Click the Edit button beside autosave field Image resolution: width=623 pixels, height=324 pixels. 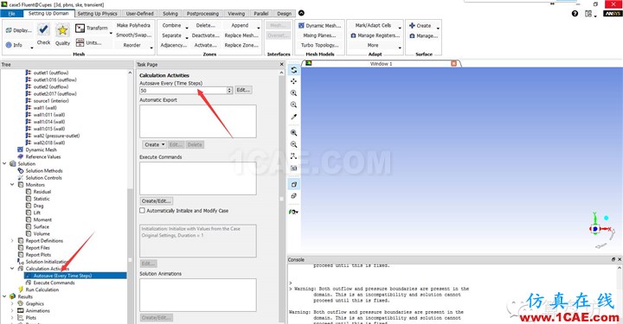[x=243, y=90]
